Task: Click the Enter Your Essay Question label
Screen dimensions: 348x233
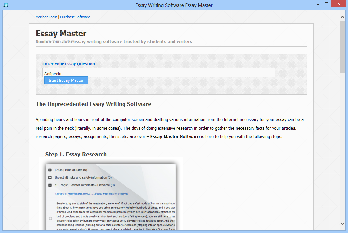Action: click(x=69, y=64)
